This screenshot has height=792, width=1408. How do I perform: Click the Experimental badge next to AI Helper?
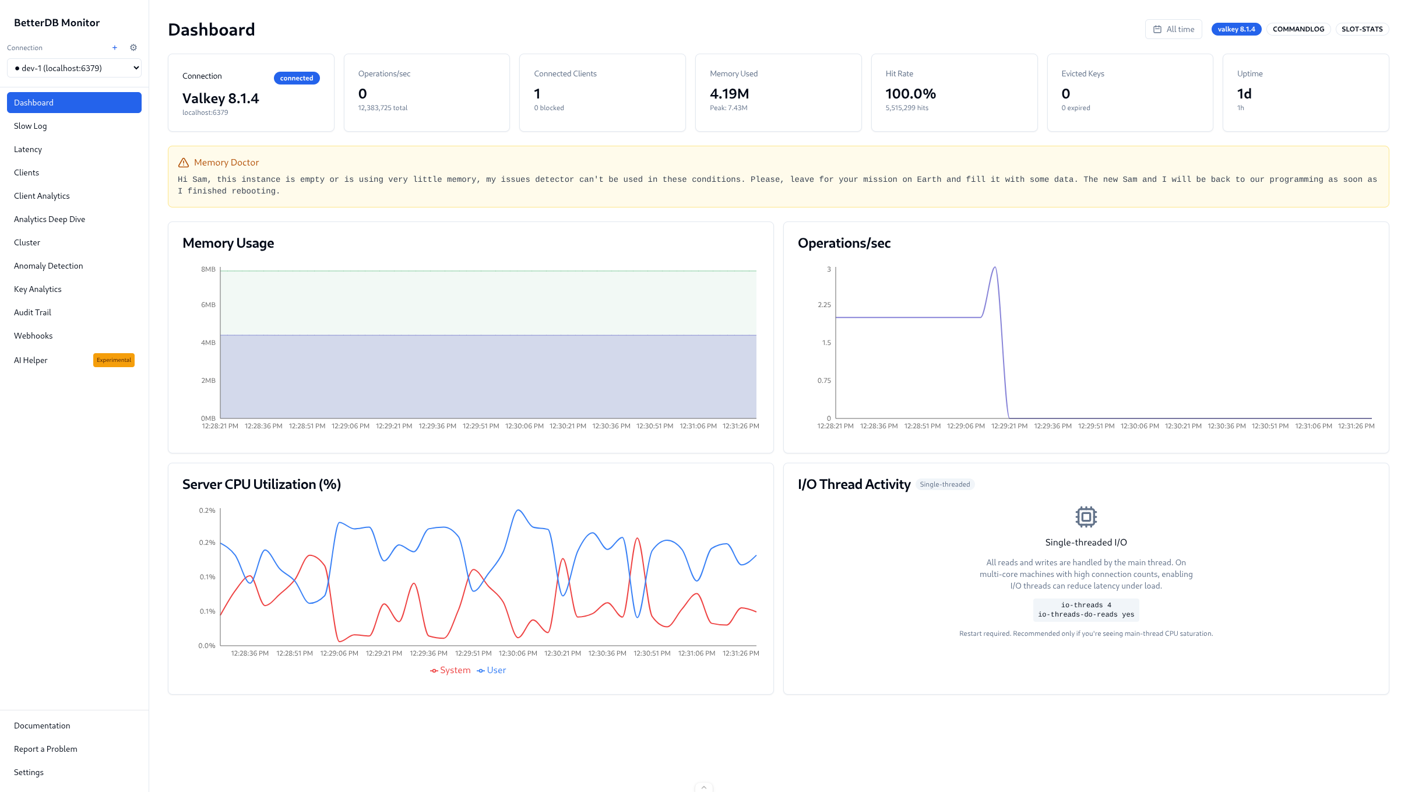114,360
